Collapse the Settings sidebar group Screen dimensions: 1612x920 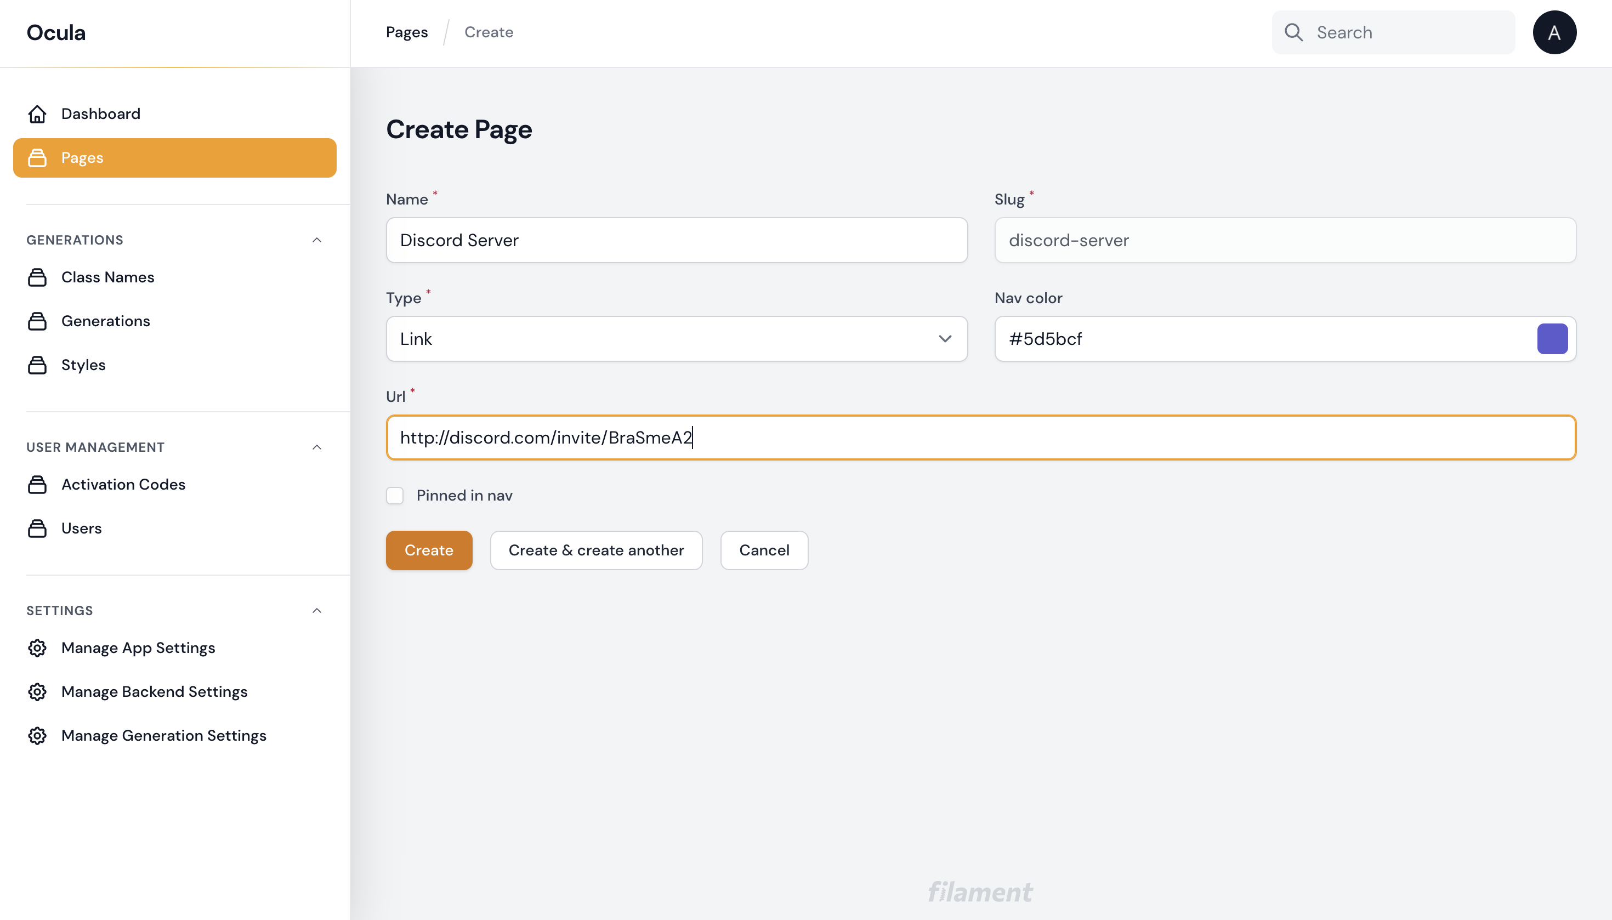(x=316, y=610)
